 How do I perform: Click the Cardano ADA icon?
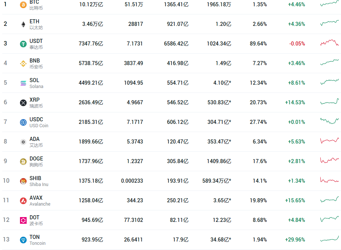pyautogui.click(x=23, y=142)
